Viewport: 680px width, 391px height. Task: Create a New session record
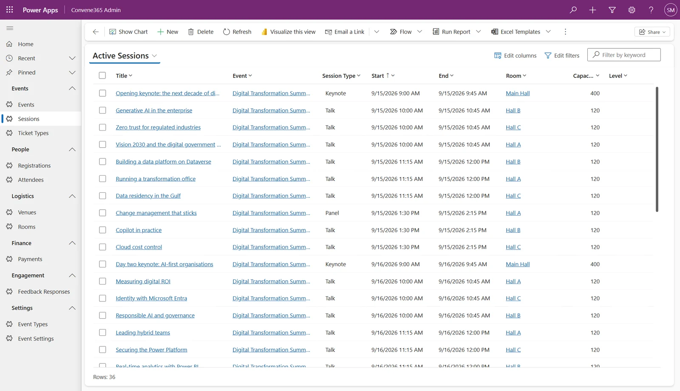click(x=167, y=32)
